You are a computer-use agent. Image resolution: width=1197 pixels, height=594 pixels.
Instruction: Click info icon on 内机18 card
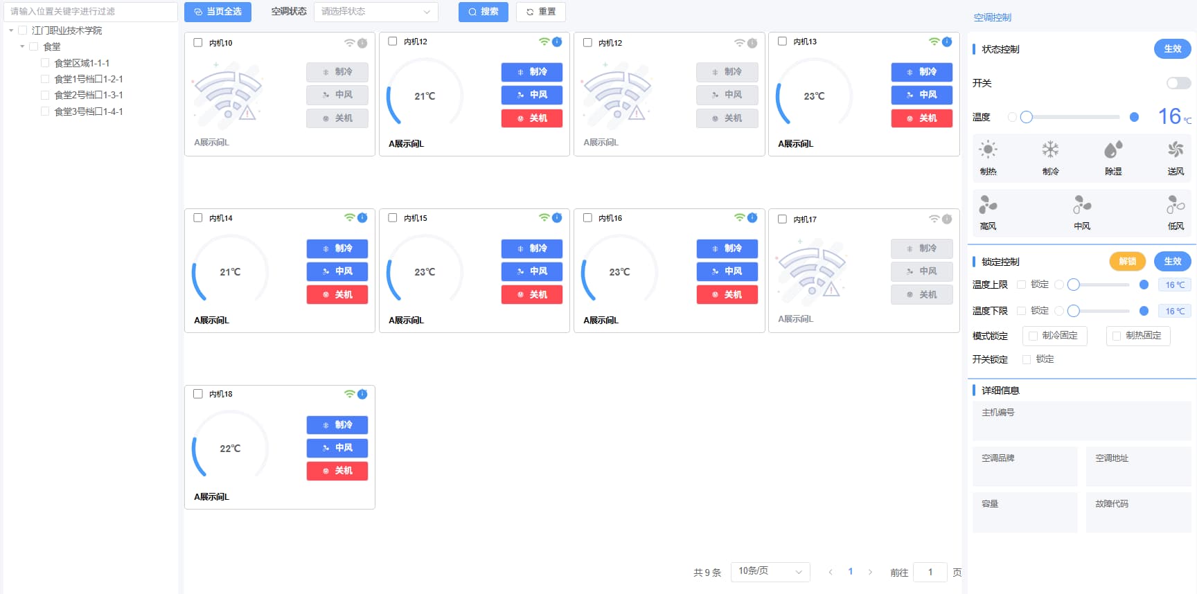point(362,394)
